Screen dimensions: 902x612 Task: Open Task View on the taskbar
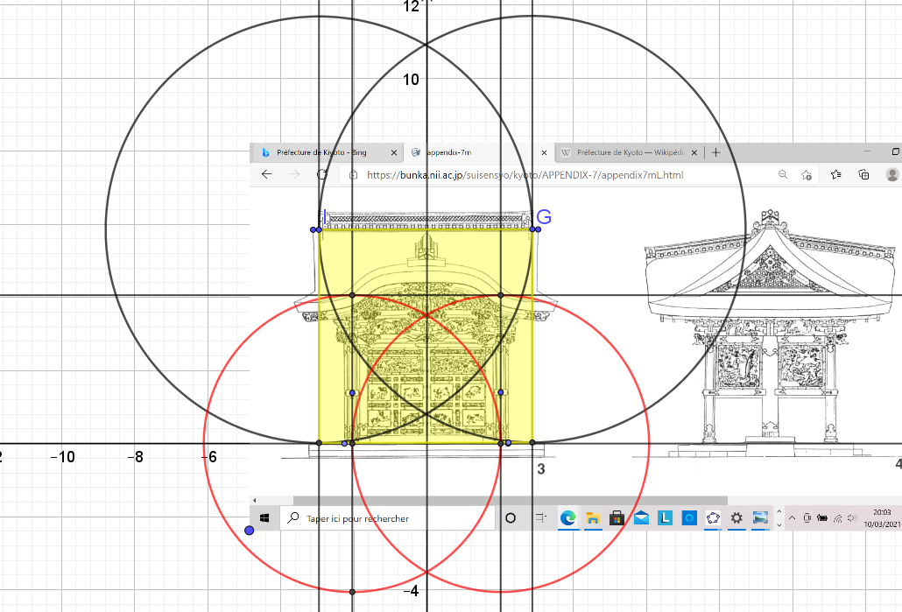tap(541, 518)
